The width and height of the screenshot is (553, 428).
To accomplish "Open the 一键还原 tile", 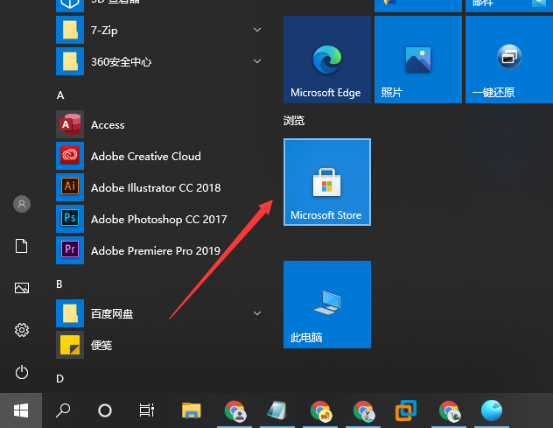I will pos(508,60).
